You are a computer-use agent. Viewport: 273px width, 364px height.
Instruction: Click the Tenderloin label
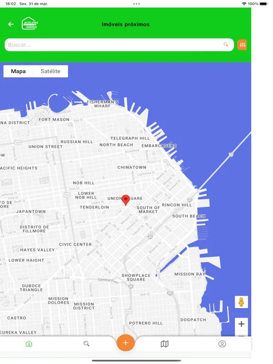pos(94,207)
